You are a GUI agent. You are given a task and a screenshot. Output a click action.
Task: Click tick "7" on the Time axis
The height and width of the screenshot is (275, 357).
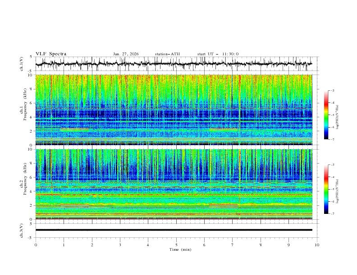click(232, 245)
